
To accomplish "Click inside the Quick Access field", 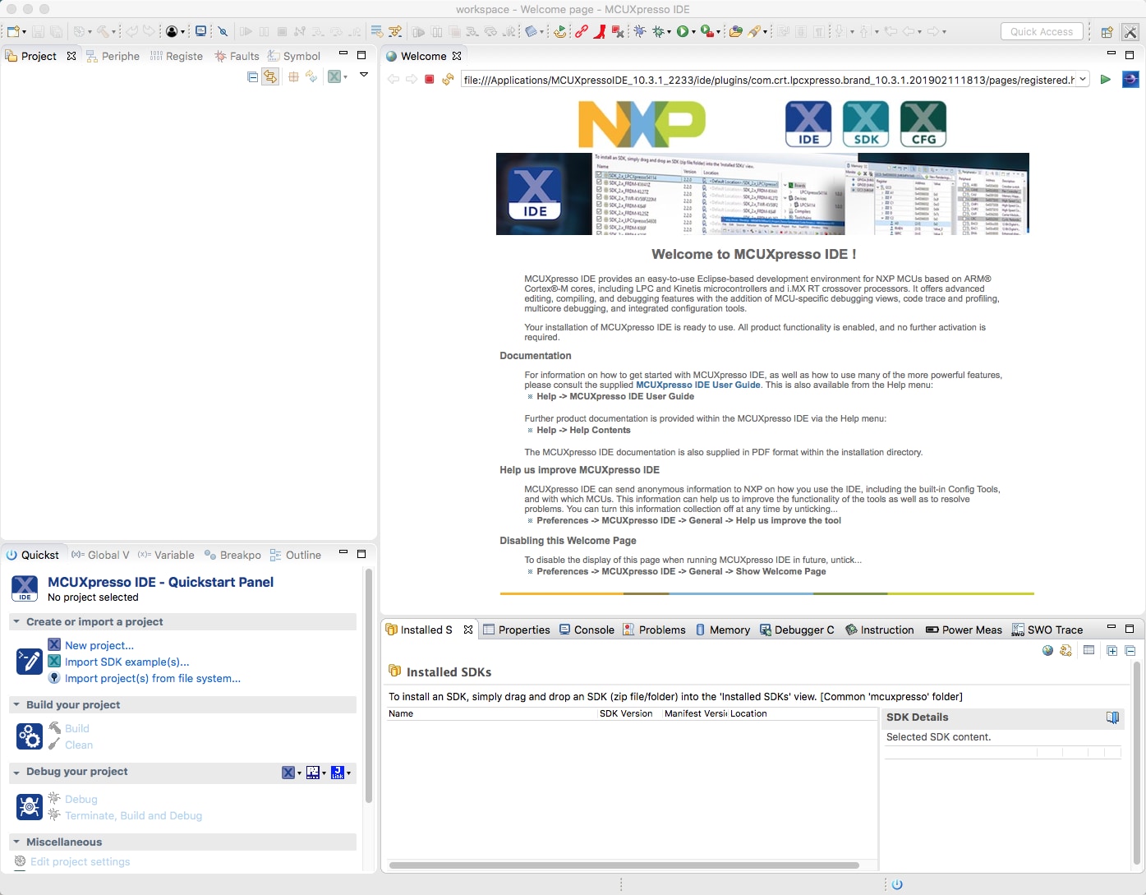I will 1042,31.
